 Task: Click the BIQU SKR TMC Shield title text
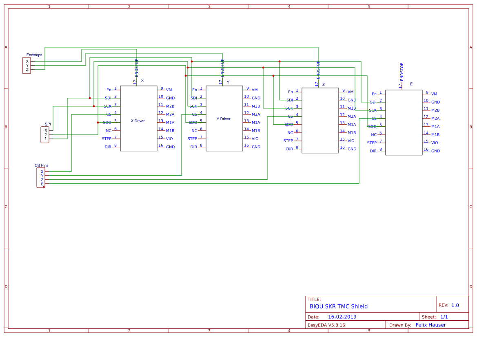point(338,306)
